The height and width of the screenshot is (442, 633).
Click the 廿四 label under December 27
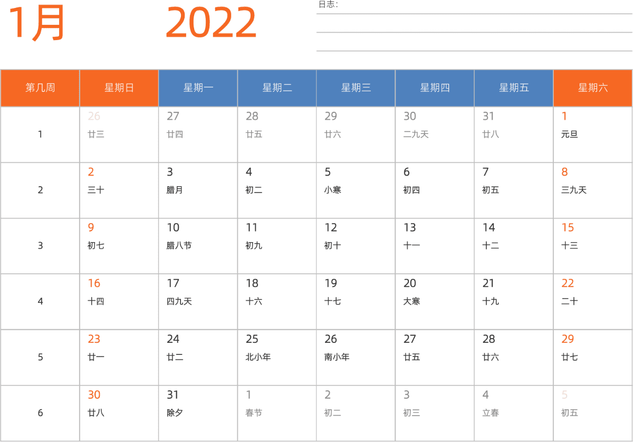(x=175, y=134)
